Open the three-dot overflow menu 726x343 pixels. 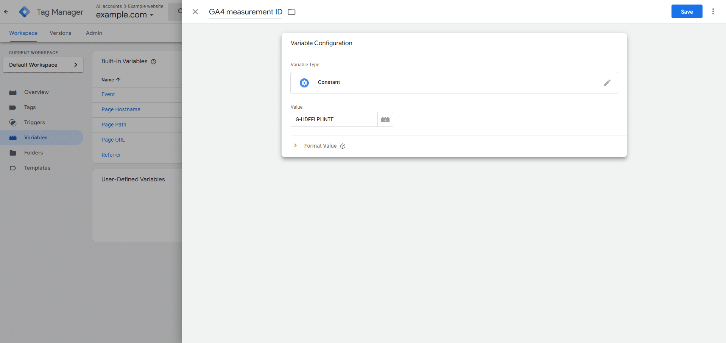pos(713,11)
